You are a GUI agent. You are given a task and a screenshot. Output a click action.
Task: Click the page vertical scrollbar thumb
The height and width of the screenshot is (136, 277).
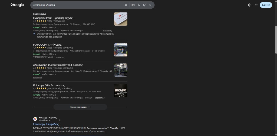[276, 40]
